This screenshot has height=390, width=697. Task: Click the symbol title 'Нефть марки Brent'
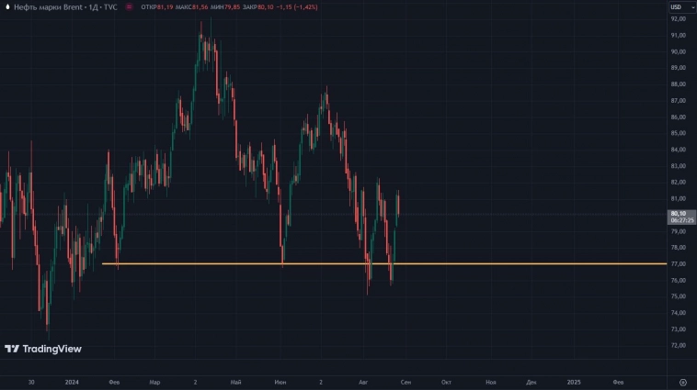(x=48, y=7)
